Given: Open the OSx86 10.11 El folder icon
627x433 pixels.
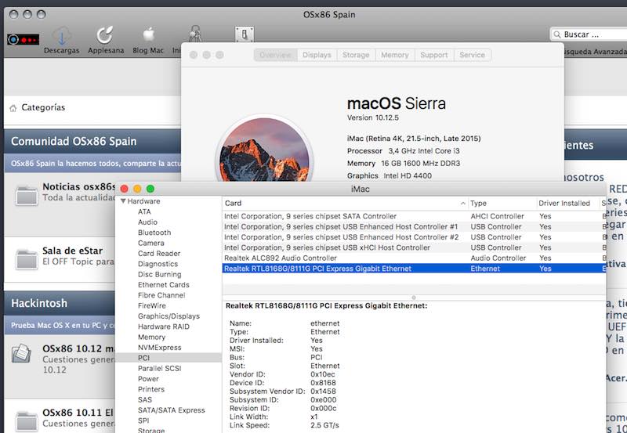Looking at the screenshot, I should (x=27, y=420).
